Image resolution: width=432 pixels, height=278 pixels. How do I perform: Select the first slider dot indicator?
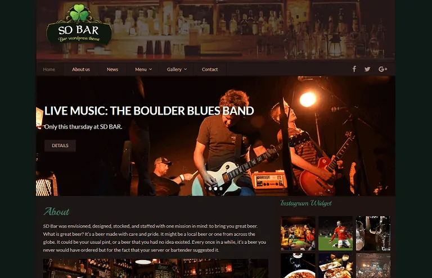(210, 189)
